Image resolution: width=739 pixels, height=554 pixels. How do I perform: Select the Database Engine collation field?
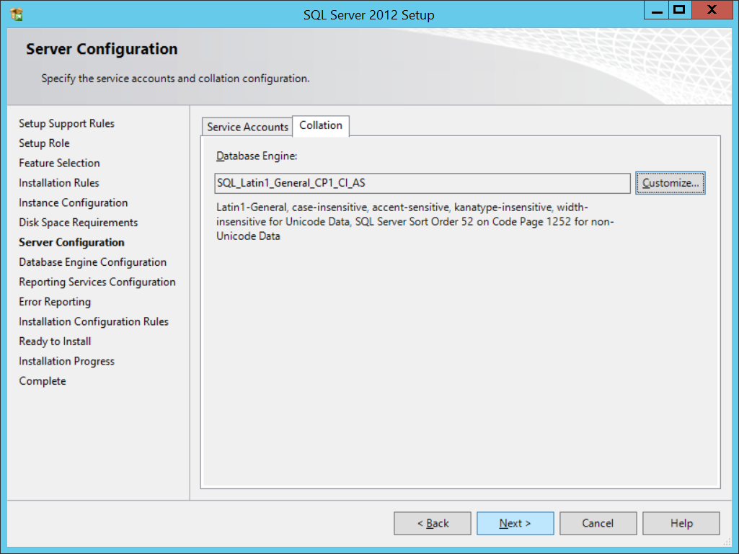(422, 183)
